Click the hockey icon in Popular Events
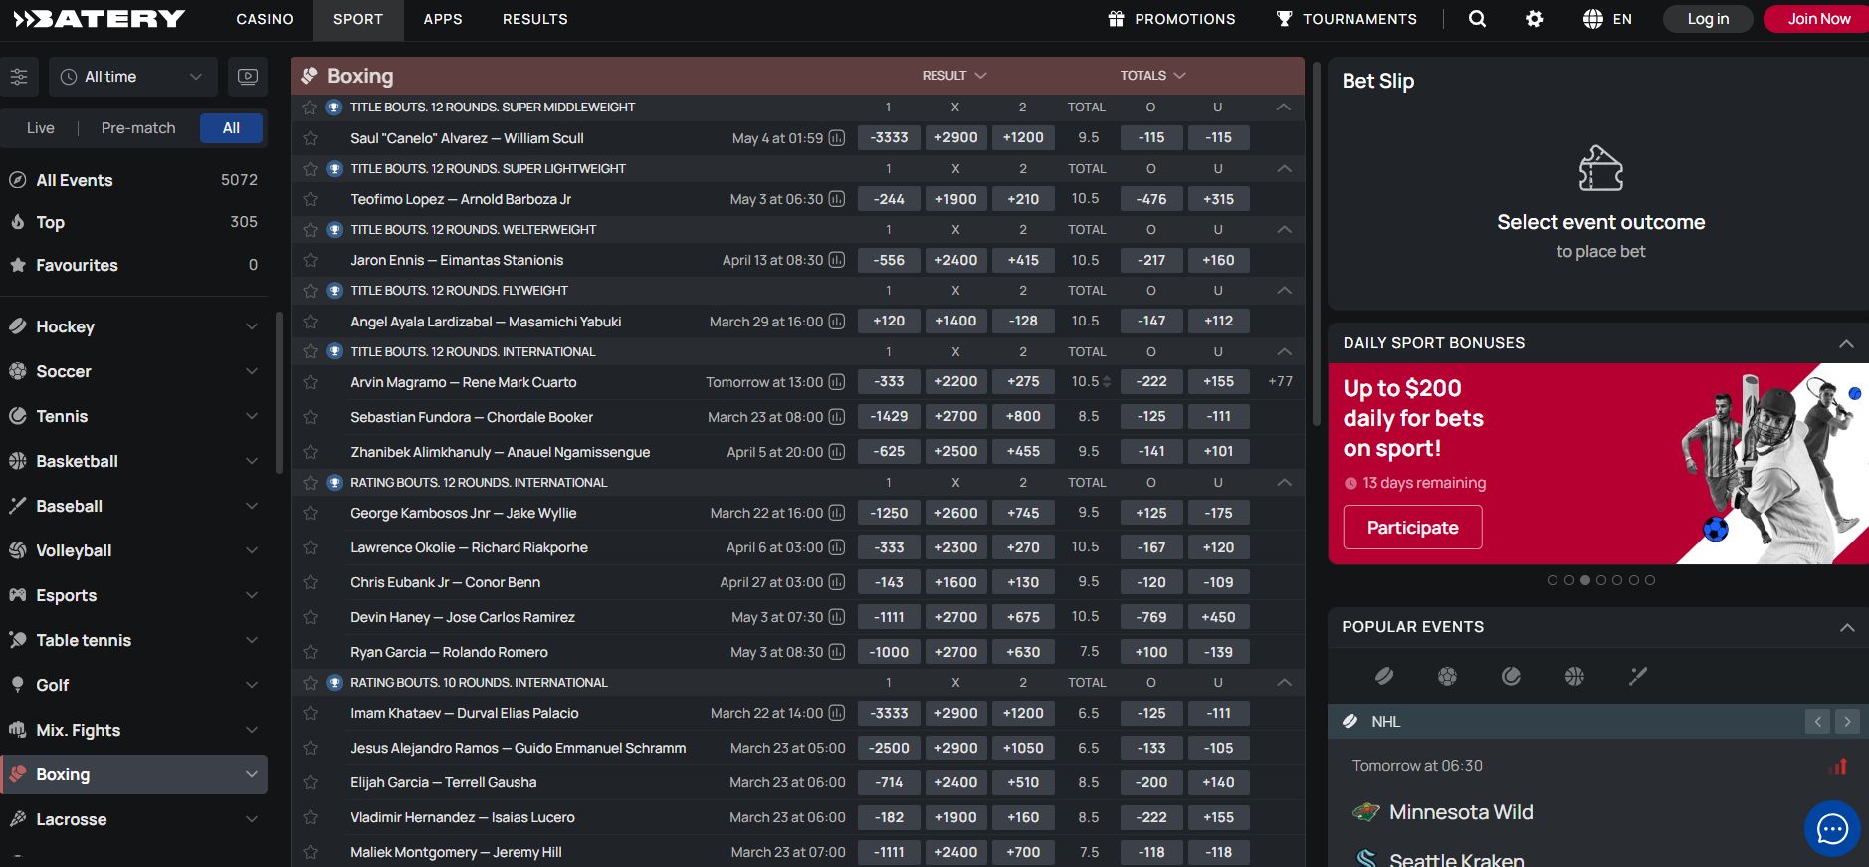 coord(1384,677)
